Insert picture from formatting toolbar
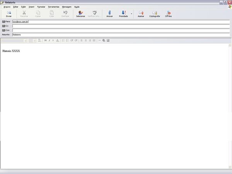The height and width of the screenshot is (174, 232). tap(108, 40)
